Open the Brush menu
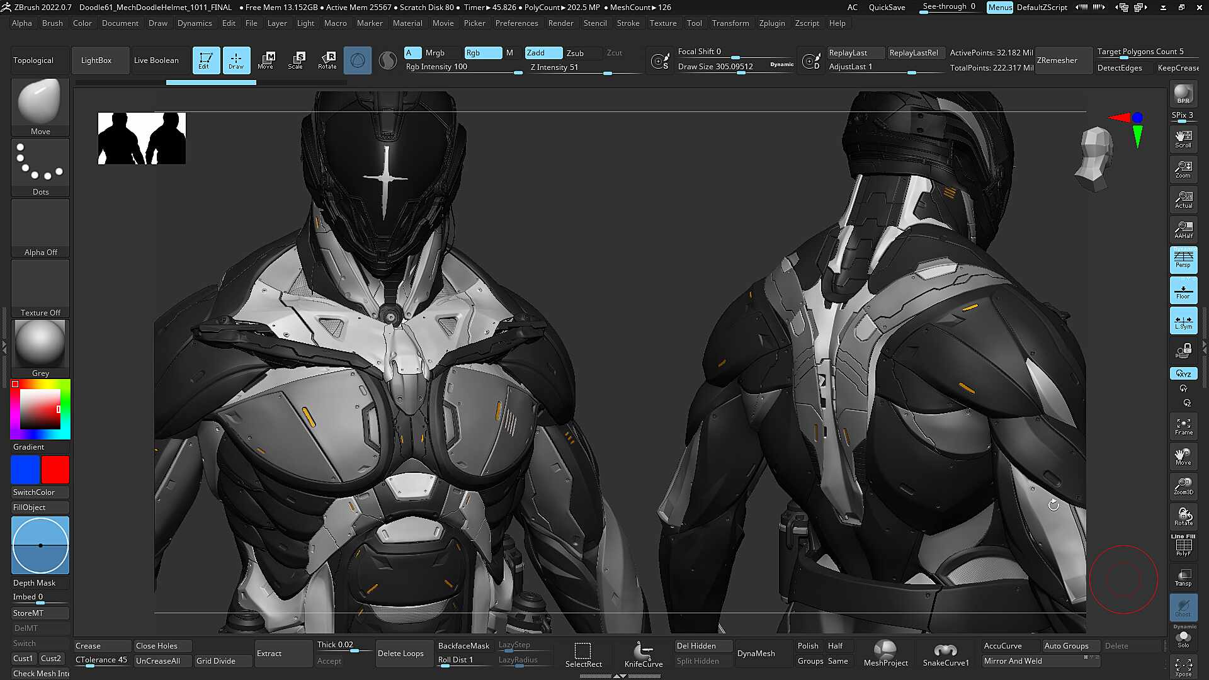Image resolution: width=1209 pixels, height=680 pixels. (52, 23)
